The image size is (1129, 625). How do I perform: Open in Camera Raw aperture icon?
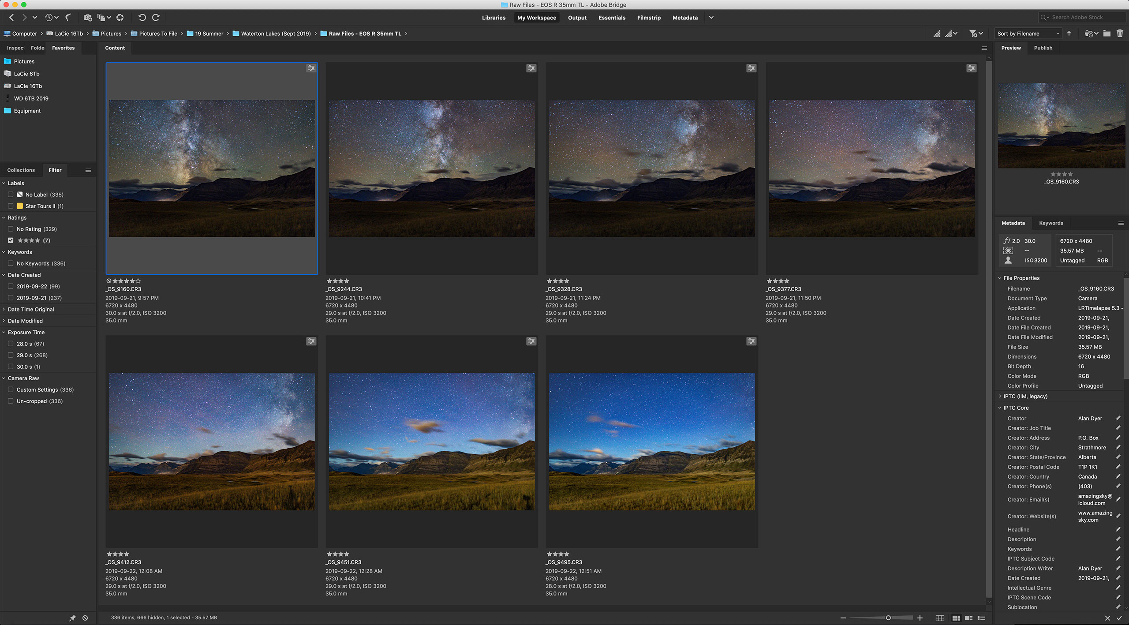(x=120, y=18)
